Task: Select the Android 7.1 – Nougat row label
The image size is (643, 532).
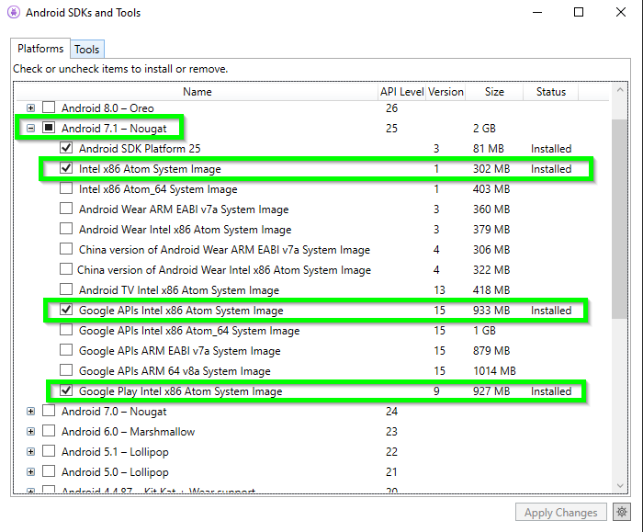Action: click(114, 129)
